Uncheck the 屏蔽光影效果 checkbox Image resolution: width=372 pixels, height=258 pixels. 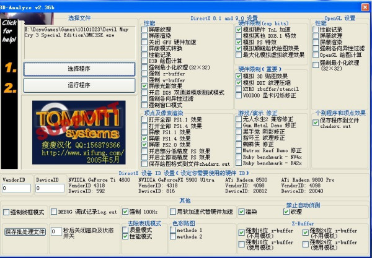point(144,86)
